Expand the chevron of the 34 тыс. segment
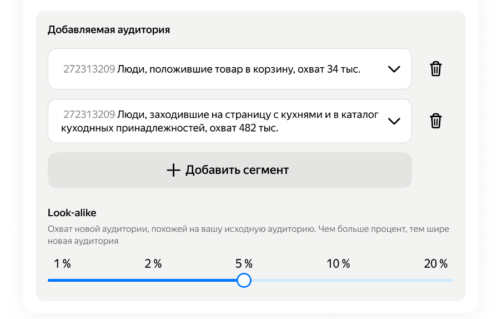Screen dimensions: 502x319 [394, 69]
